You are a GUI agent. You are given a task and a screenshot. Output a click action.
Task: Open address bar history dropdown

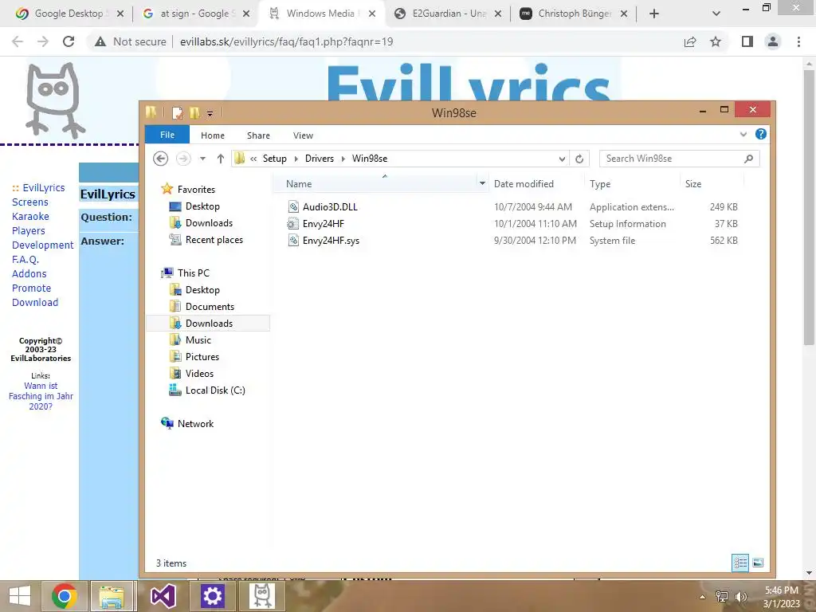(x=562, y=159)
